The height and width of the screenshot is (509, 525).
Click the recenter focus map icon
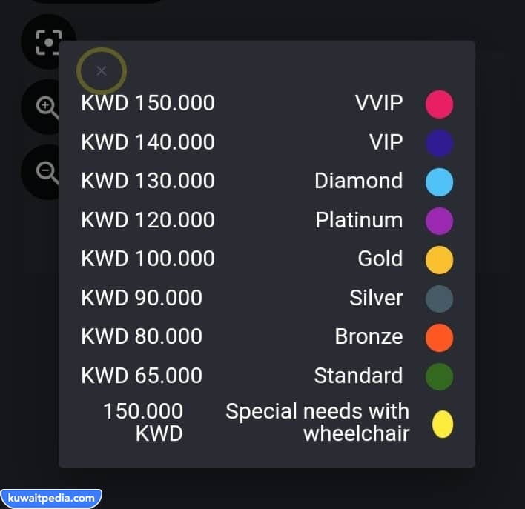tap(48, 42)
